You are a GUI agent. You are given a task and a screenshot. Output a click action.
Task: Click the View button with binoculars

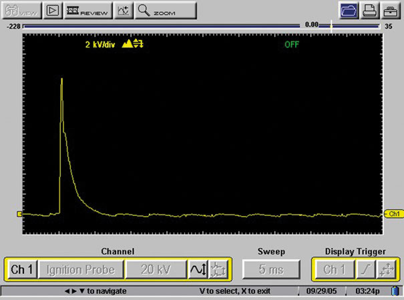21,11
